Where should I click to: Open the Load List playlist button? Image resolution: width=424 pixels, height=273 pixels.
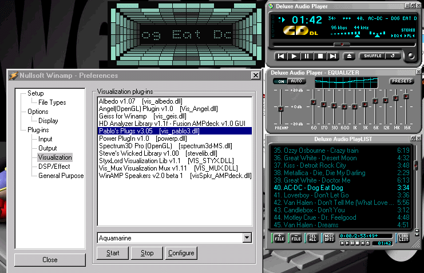tap(404, 238)
